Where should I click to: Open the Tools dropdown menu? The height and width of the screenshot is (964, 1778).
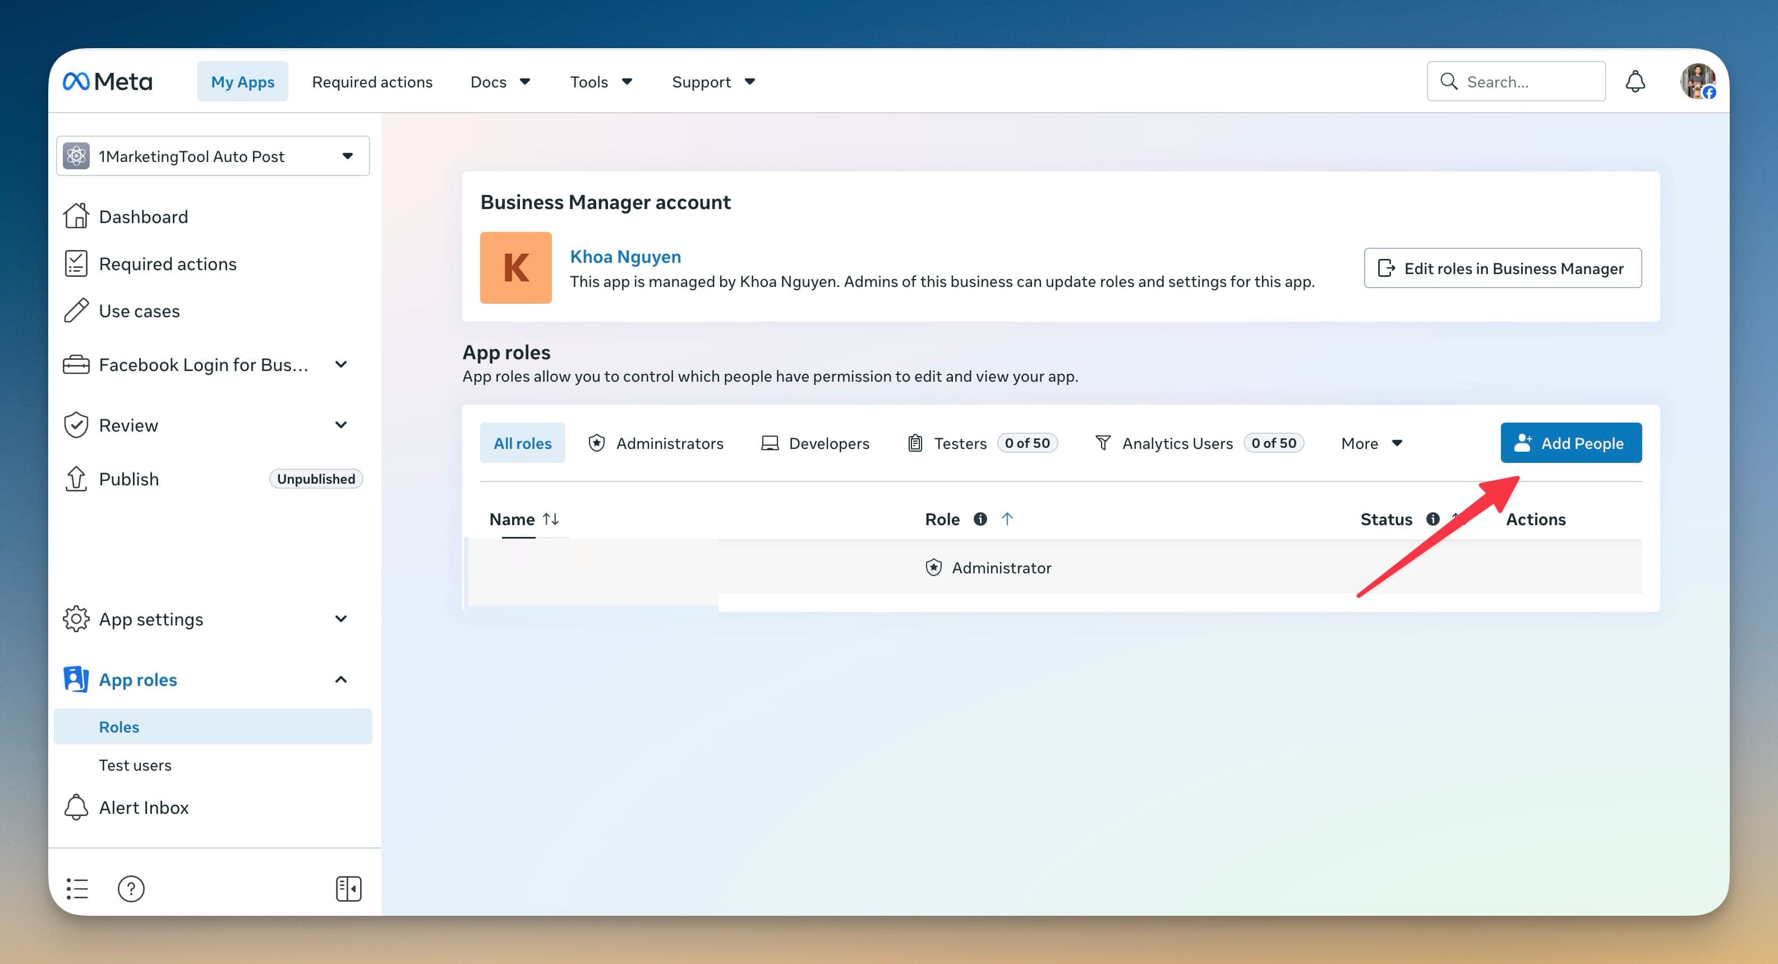pyautogui.click(x=601, y=81)
